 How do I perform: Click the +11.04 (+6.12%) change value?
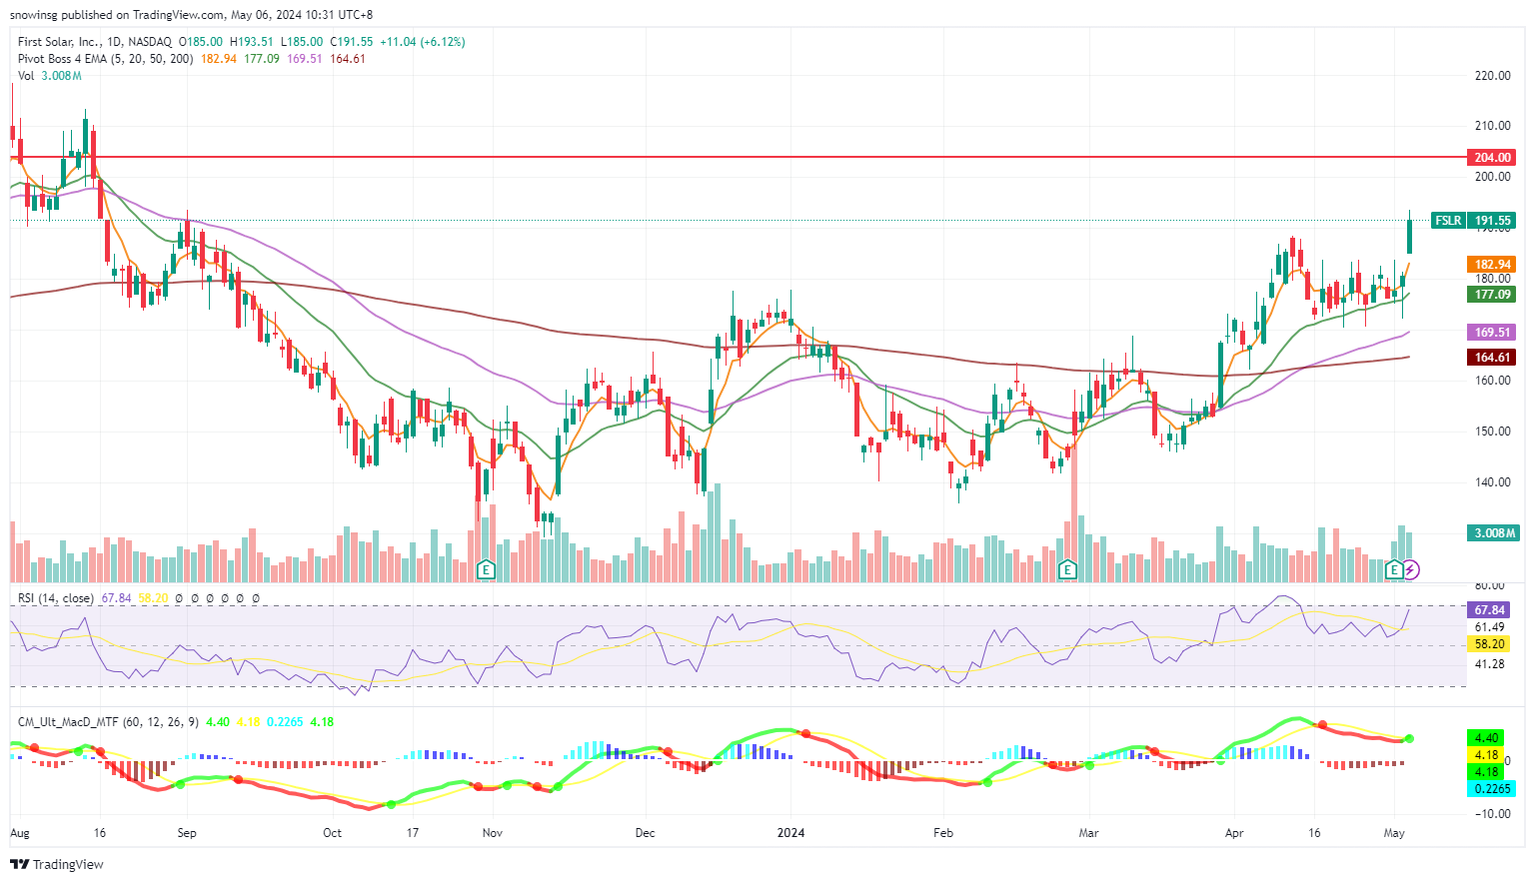tap(422, 42)
